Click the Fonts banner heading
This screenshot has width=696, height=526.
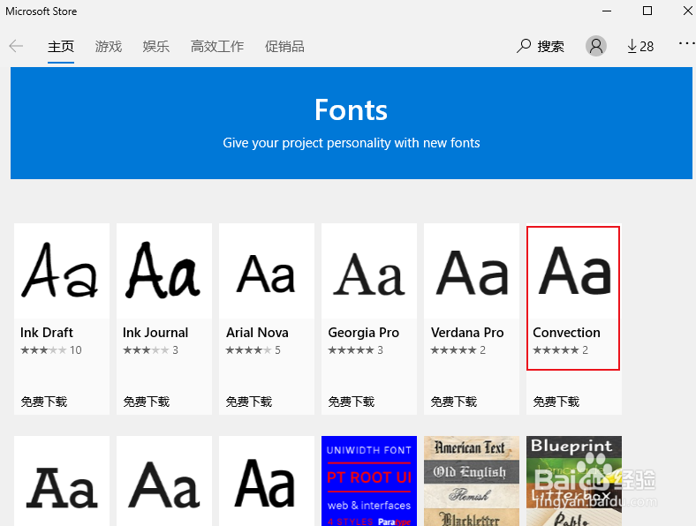point(352,110)
